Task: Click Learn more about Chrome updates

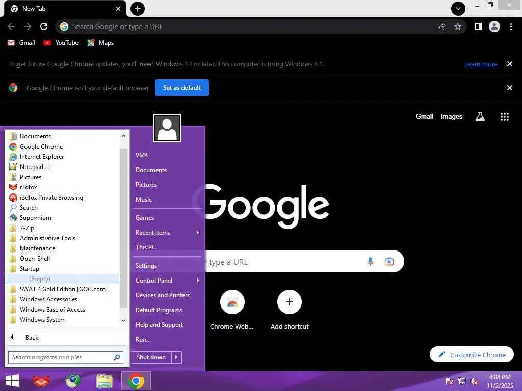Action: [481, 64]
